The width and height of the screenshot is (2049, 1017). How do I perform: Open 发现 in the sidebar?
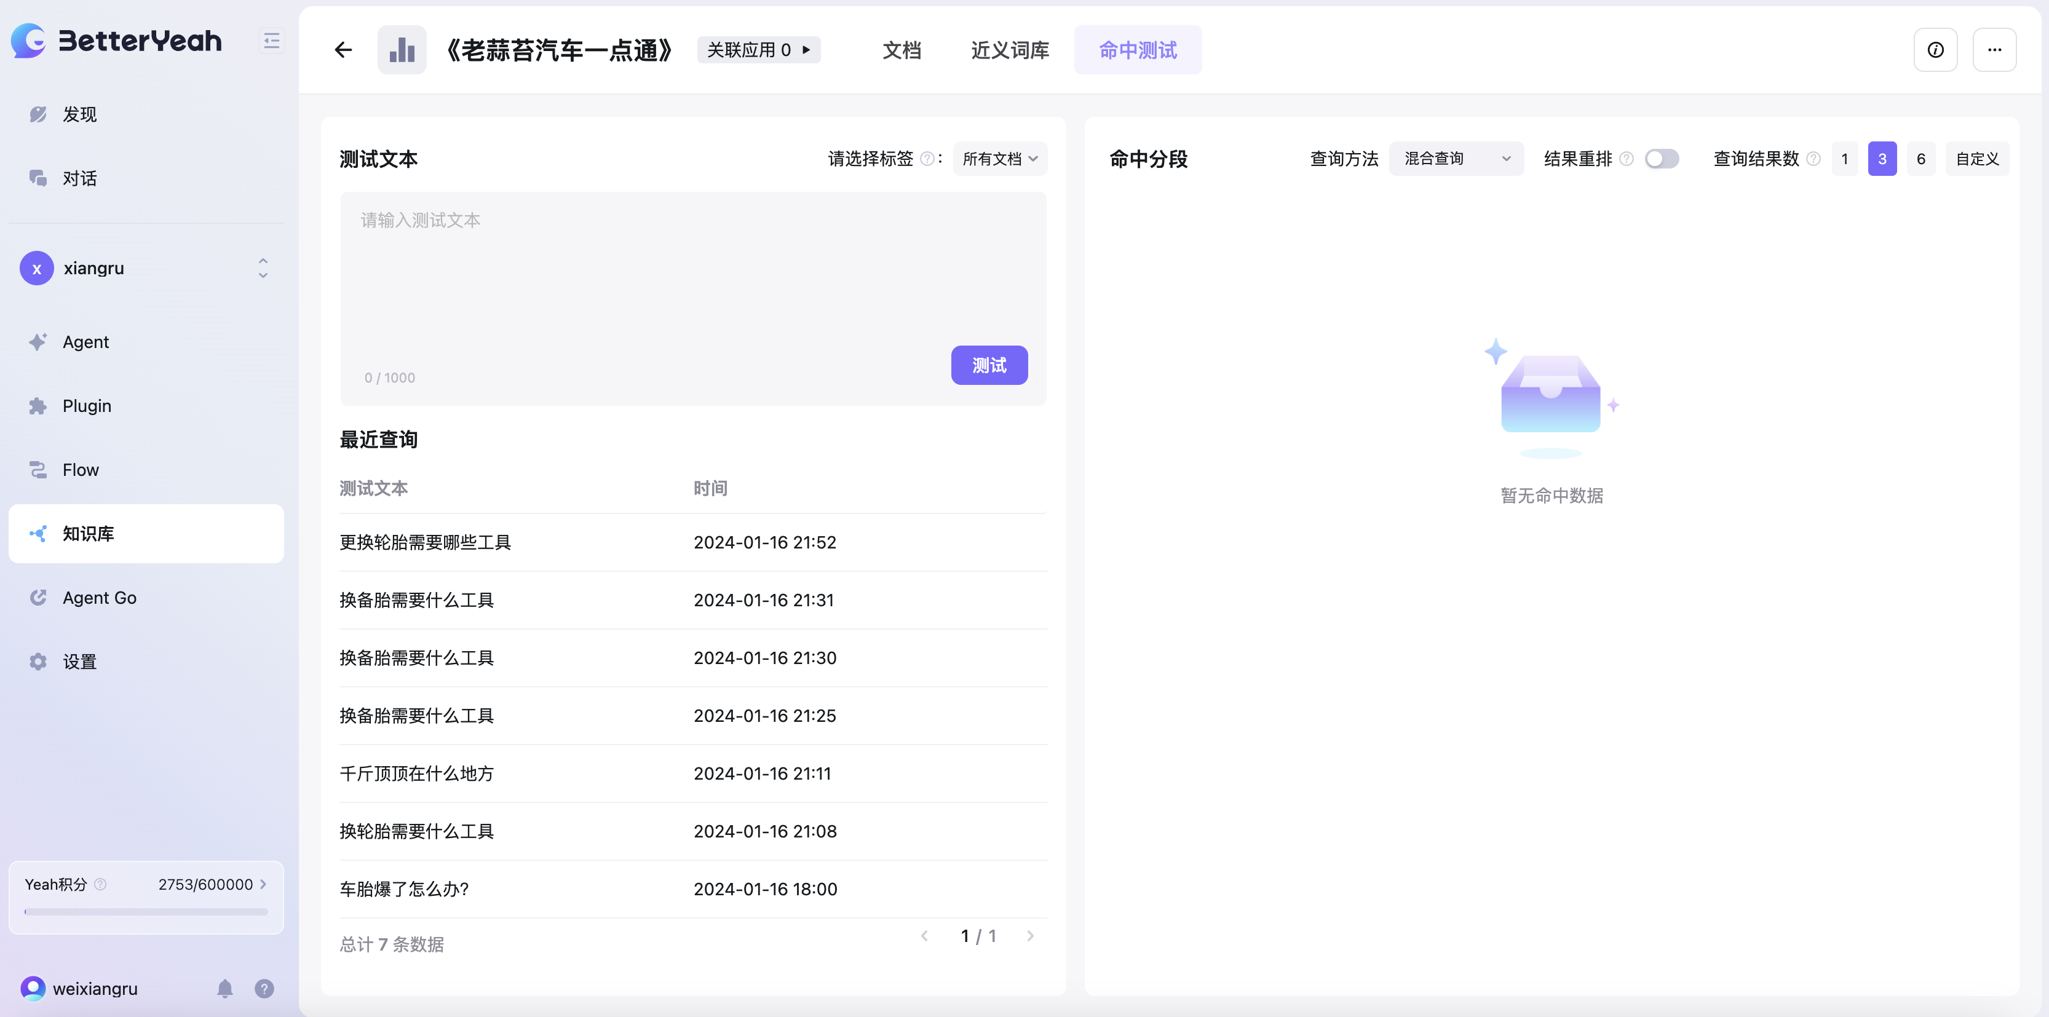(146, 114)
